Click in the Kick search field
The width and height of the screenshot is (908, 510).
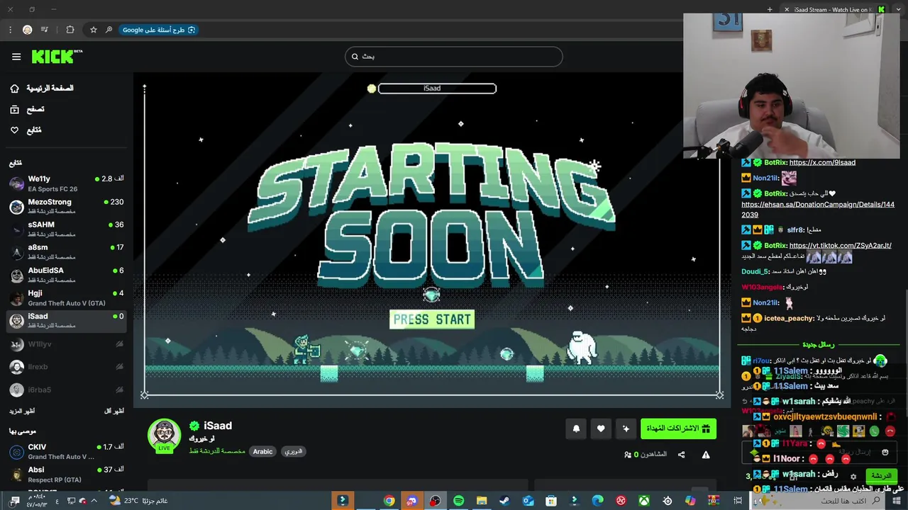tap(454, 57)
